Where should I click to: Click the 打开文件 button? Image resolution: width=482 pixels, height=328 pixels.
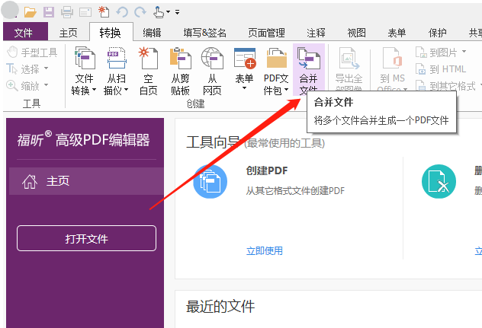coord(86,238)
